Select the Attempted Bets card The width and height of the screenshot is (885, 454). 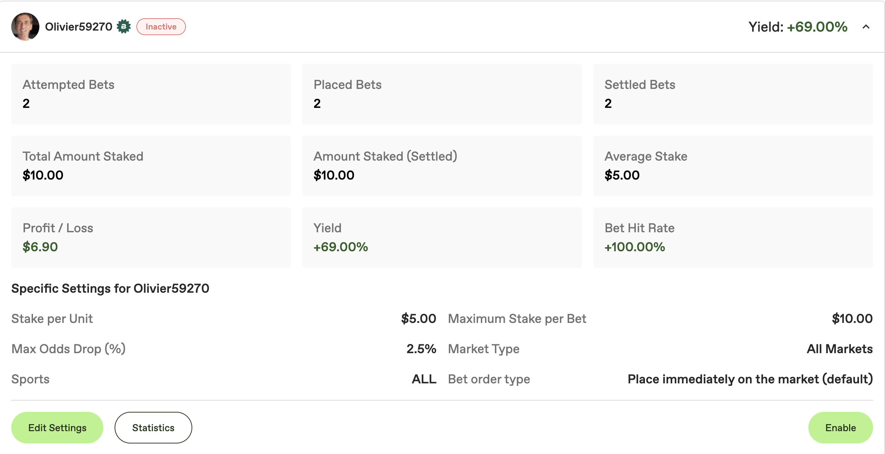[x=151, y=94]
